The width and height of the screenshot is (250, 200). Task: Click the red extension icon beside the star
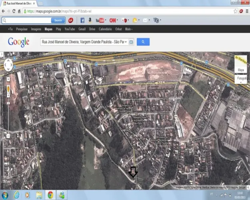(241, 11)
